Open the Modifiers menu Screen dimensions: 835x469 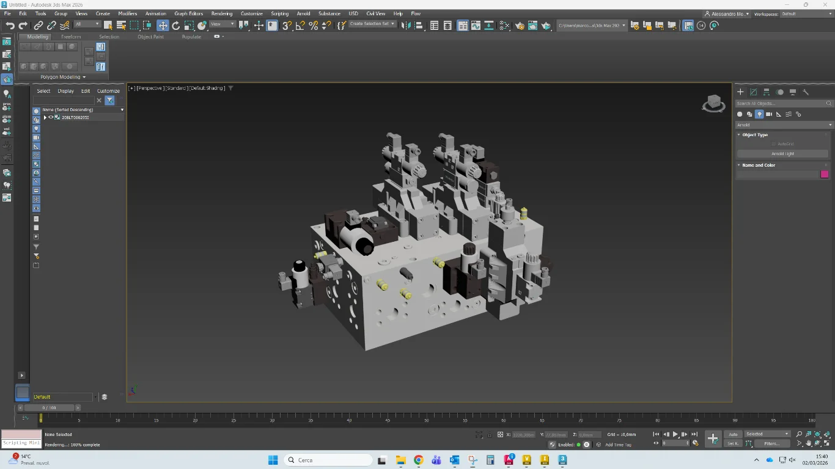127,13
